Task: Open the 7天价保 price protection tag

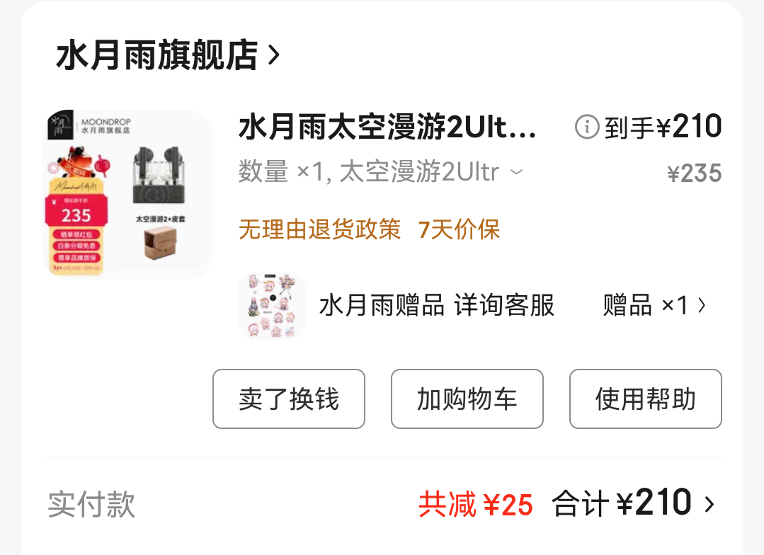Action: pyautogui.click(x=459, y=229)
